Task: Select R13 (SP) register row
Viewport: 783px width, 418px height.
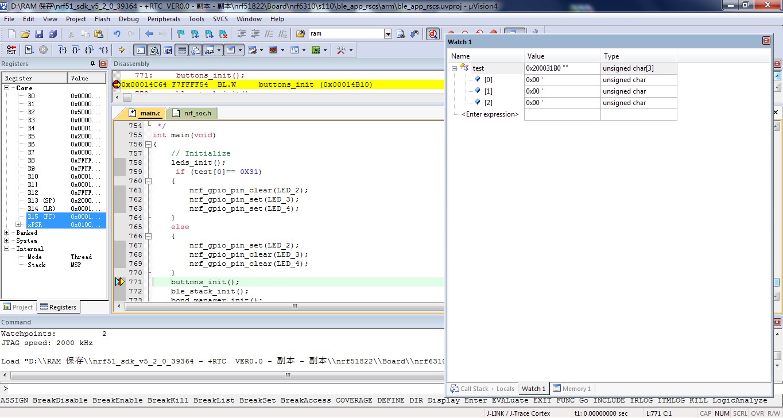Action: tap(54, 200)
